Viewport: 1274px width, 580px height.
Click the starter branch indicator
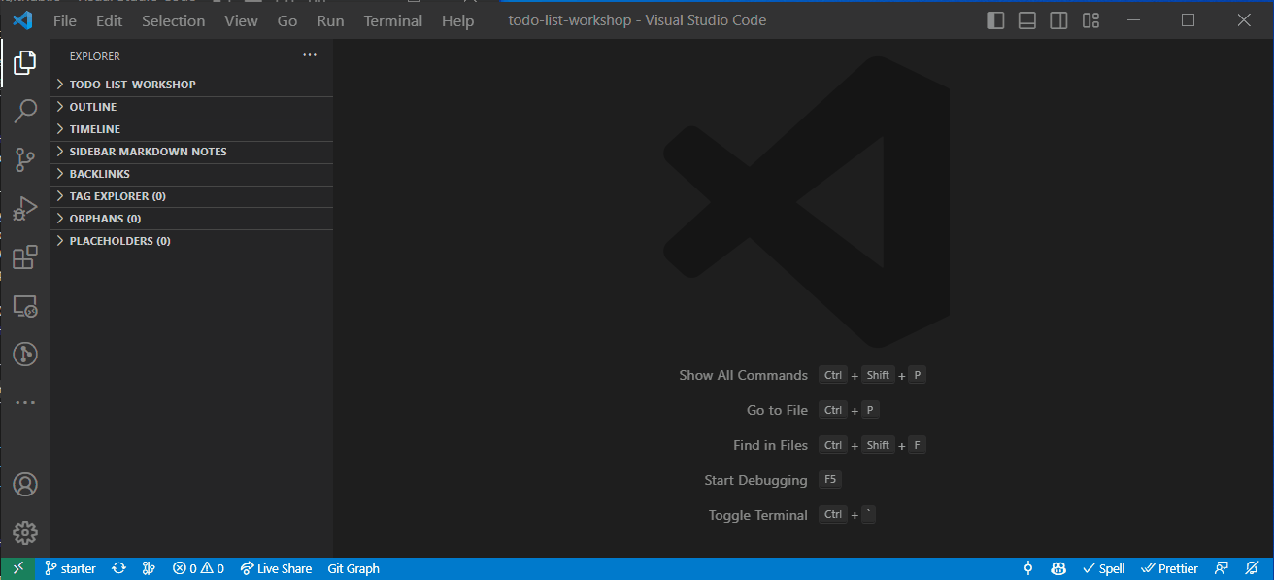(x=70, y=568)
